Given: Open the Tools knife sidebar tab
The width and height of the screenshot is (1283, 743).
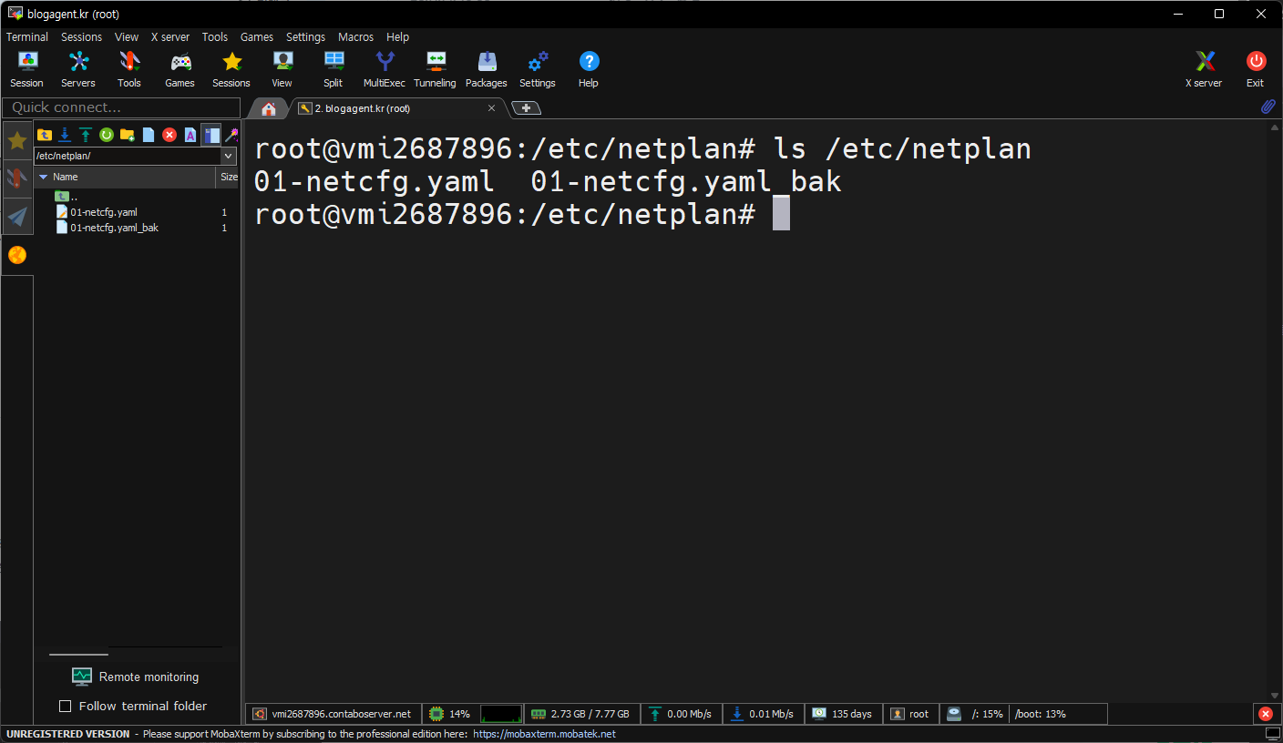Looking at the screenshot, I should point(17,178).
